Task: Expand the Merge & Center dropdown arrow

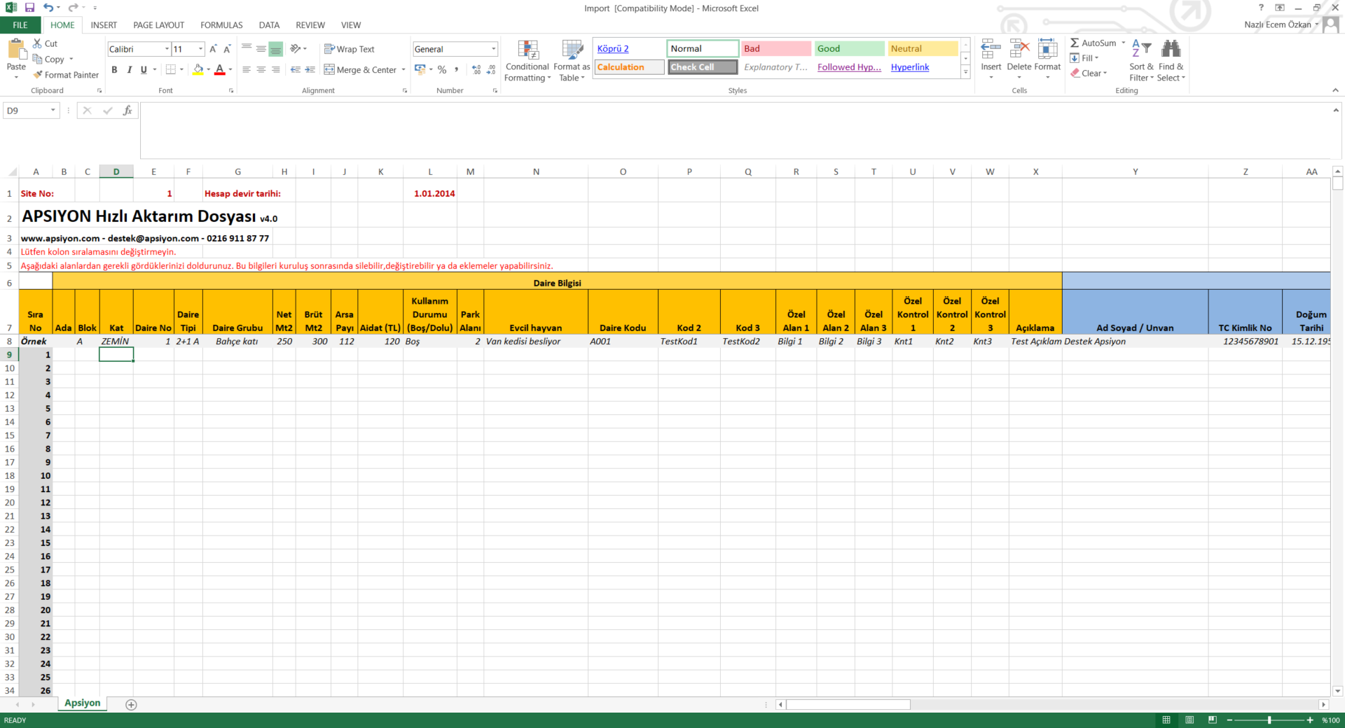Action: (403, 69)
